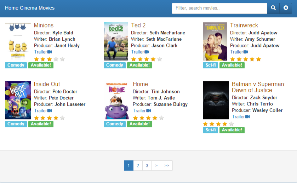This screenshot has width=297, height=183.
Task: Go to pagination page 3
Action: pos(147,166)
